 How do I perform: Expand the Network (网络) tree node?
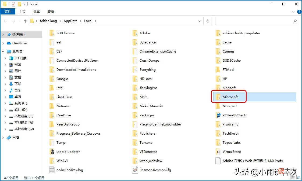click(x=3, y=137)
